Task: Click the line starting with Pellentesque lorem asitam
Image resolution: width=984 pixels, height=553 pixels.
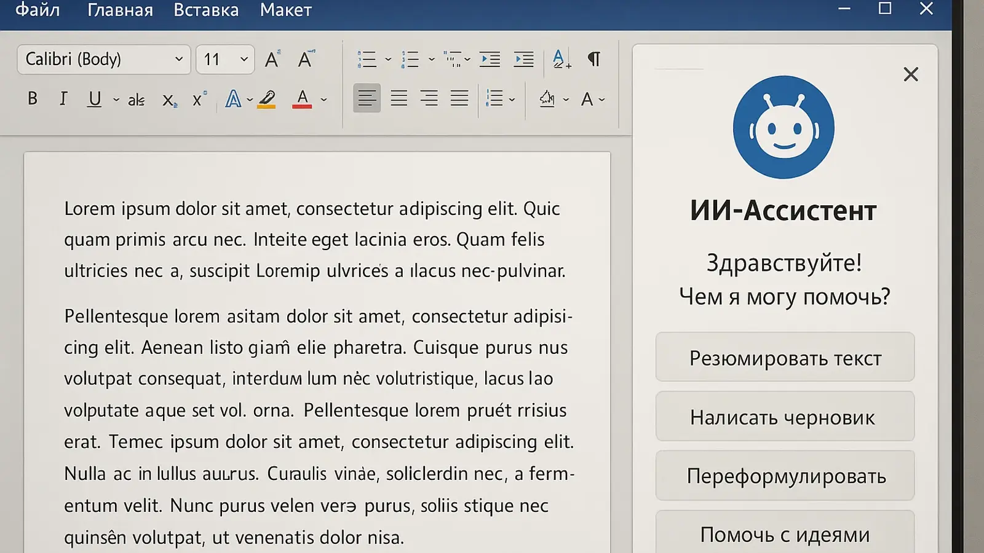Action: (x=319, y=316)
